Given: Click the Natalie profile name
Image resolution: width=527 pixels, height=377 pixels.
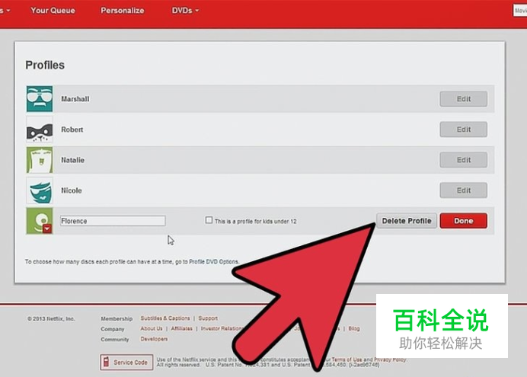Looking at the screenshot, I should [72, 160].
